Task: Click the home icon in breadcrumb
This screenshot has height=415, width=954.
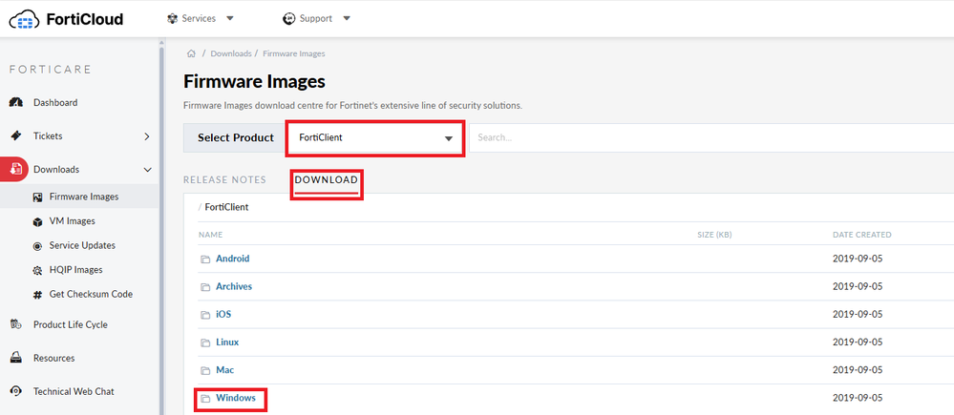Action: tap(191, 53)
